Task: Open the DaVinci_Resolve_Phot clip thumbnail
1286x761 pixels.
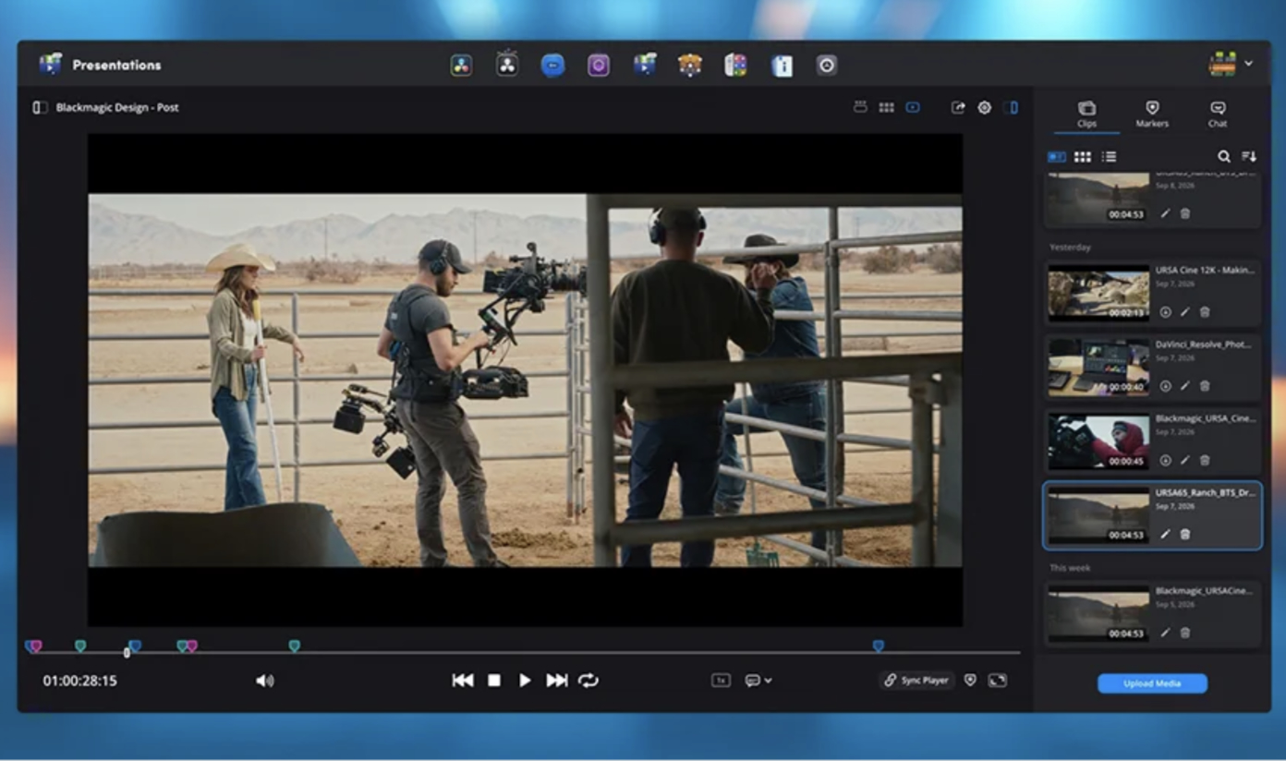Action: click(x=1098, y=368)
